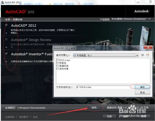Select the DTLFolder entry name
Screen dimensions: 155x121
coord(65,60)
